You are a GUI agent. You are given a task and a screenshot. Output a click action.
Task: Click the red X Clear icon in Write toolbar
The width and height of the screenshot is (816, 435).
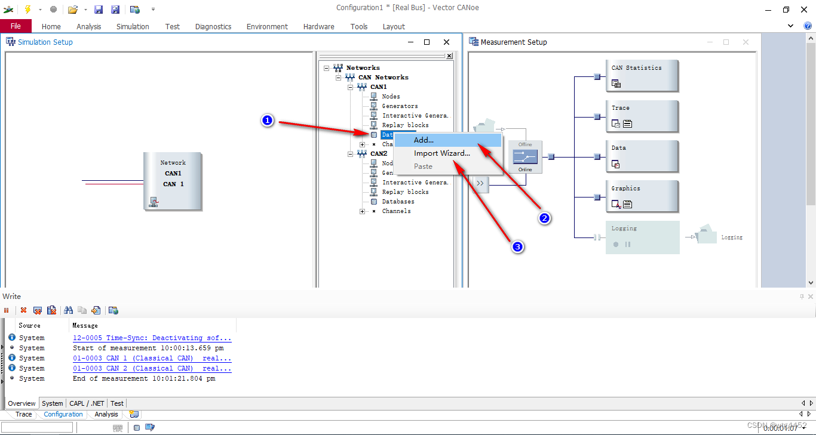click(x=23, y=310)
